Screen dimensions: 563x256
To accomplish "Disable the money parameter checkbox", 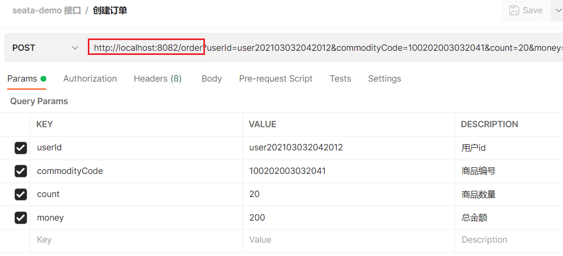I will click(21, 218).
